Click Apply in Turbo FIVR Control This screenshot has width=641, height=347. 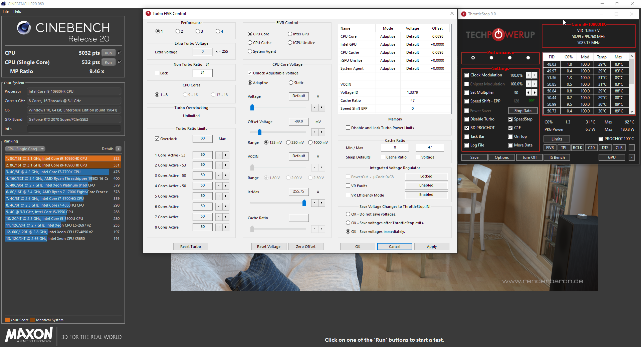click(x=432, y=247)
